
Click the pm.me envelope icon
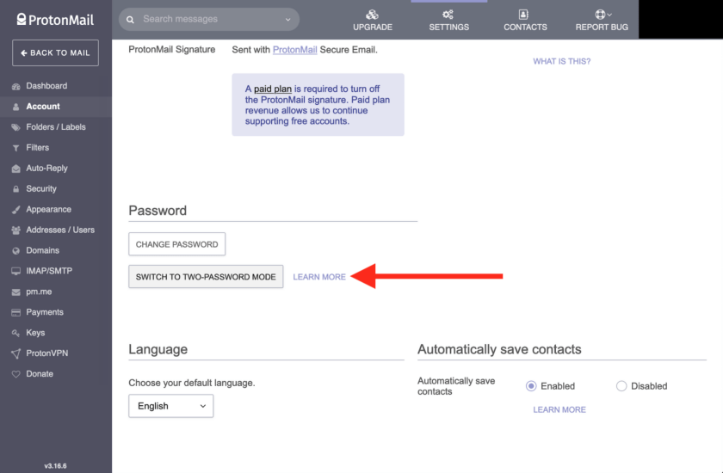pos(16,292)
